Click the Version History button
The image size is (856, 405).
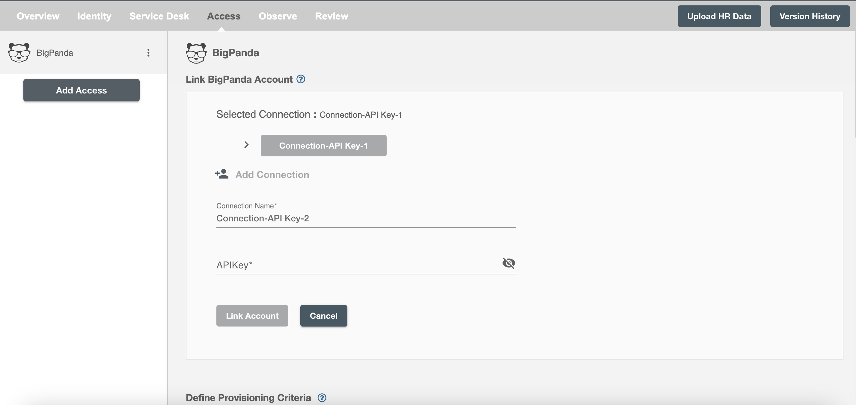pos(810,15)
